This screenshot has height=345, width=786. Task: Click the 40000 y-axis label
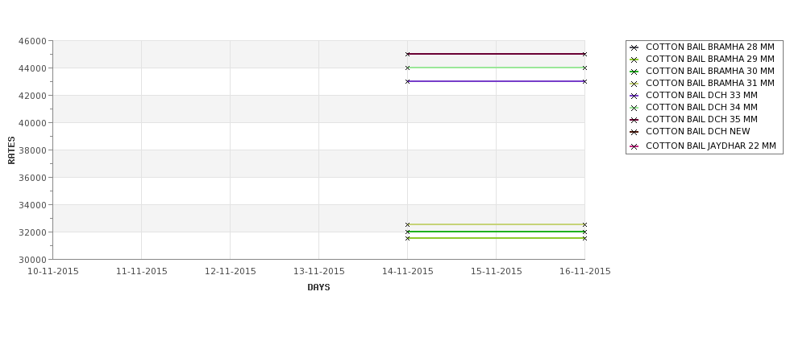point(32,123)
